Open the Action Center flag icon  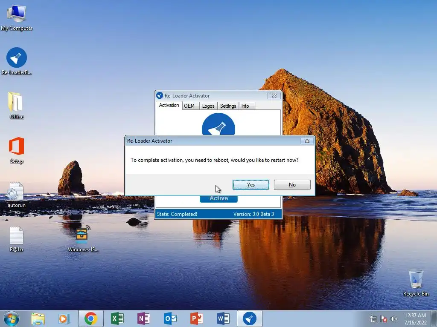pos(384,319)
